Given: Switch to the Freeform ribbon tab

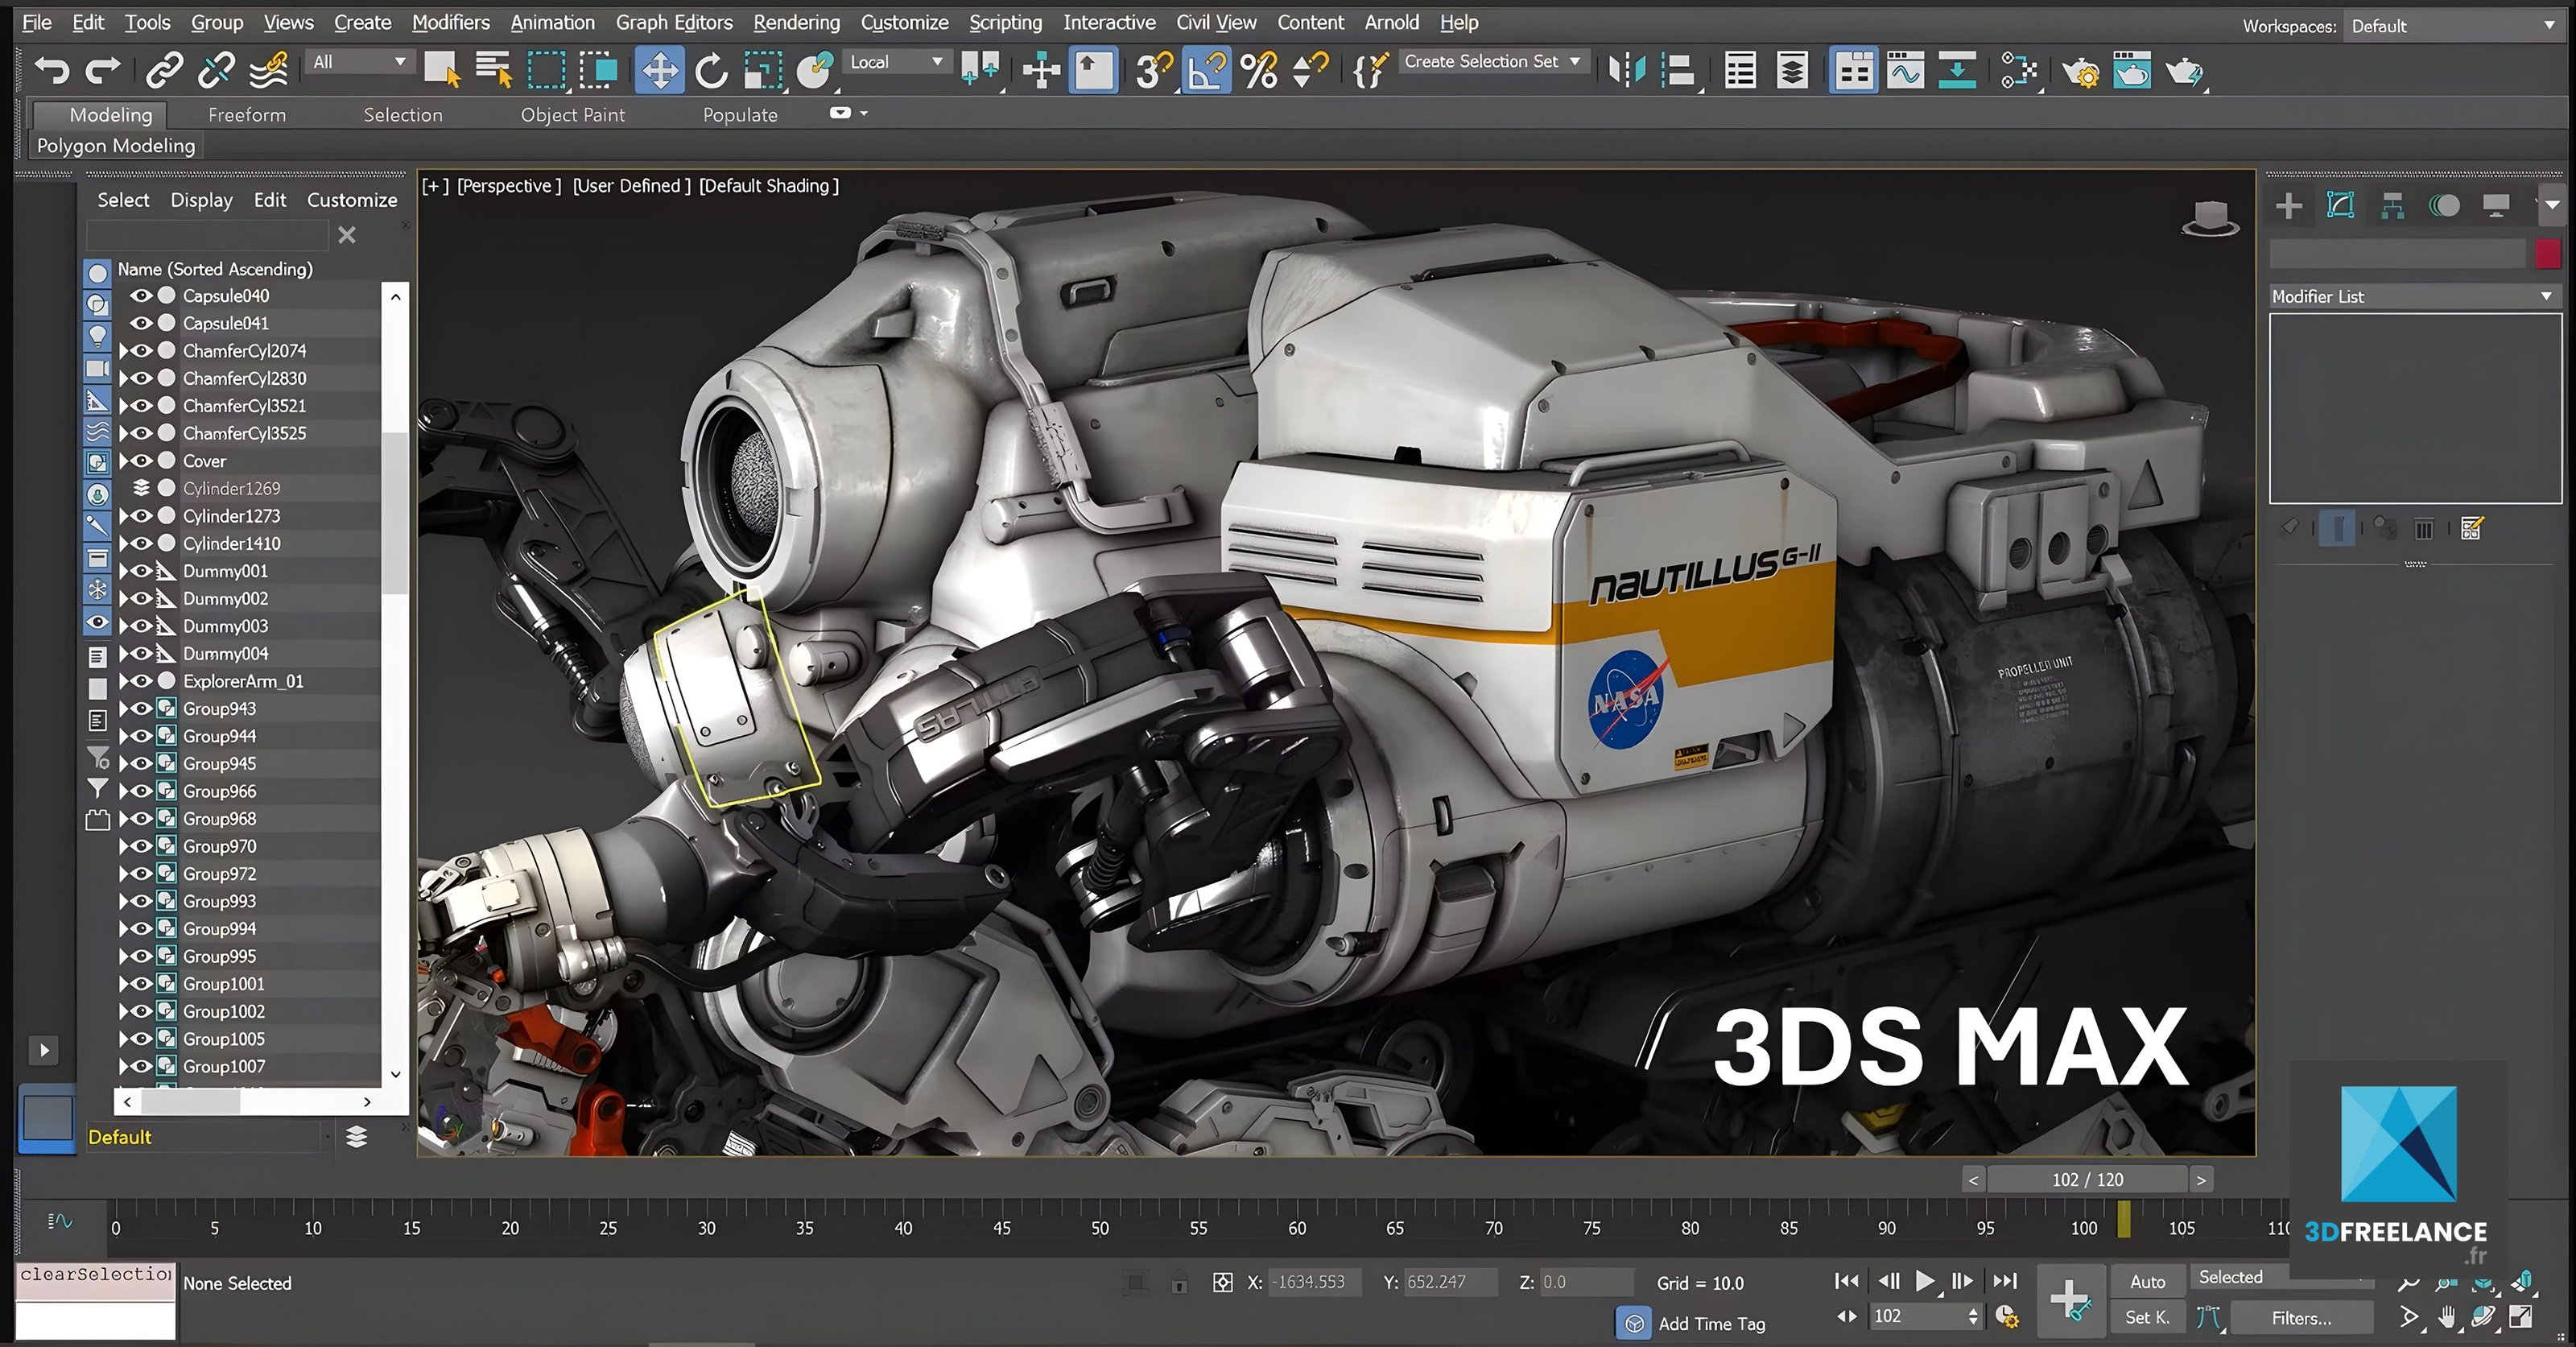Looking at the screenshot, I should click(x=247, y=115).
